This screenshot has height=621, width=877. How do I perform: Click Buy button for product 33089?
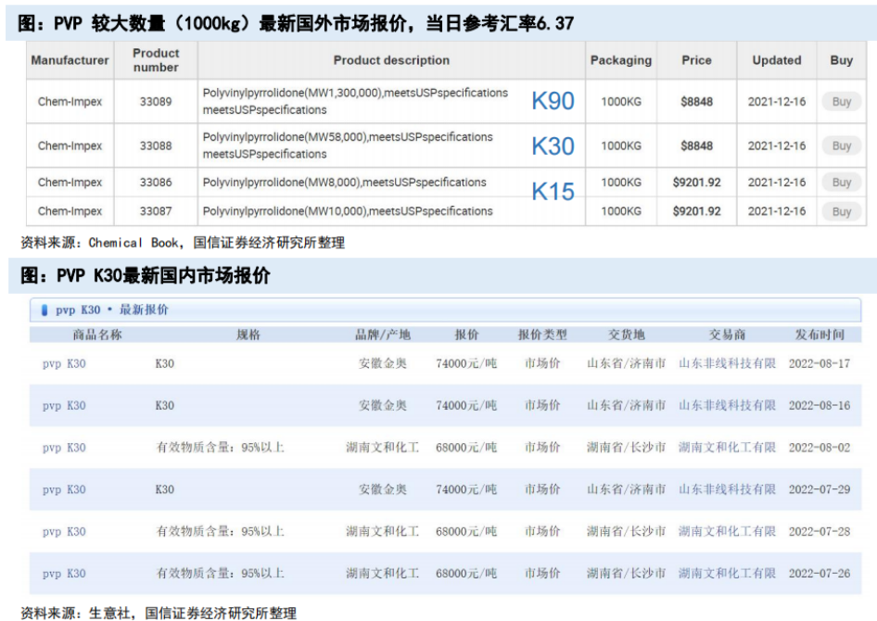point(841,102)
